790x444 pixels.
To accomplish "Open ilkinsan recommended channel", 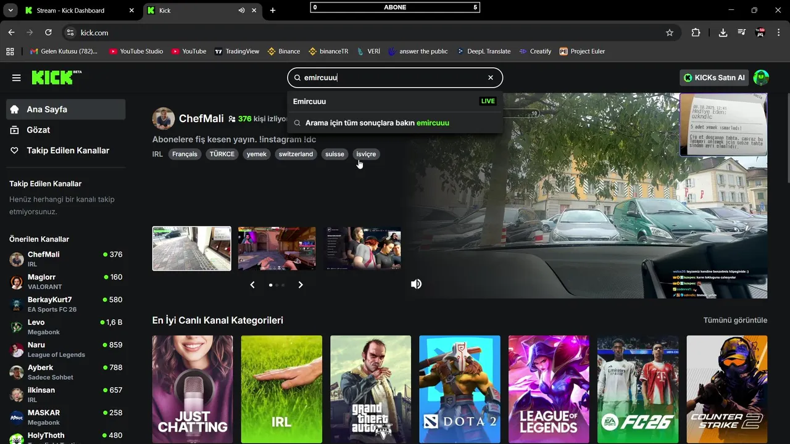I will 65,395.
